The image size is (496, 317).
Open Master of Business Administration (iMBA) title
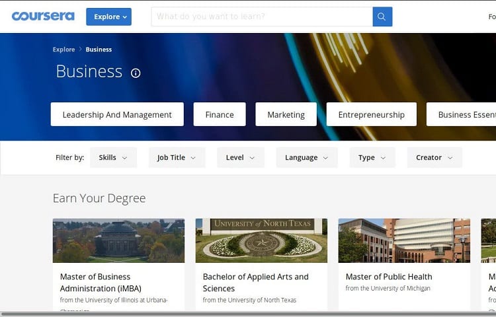tap(101, 283)
